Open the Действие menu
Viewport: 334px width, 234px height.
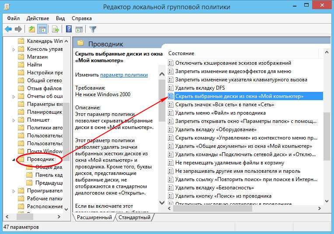point(38,18)
